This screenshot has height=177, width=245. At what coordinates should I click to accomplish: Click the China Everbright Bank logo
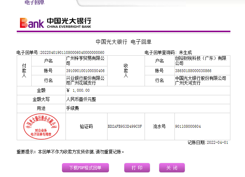click(56, 23)
